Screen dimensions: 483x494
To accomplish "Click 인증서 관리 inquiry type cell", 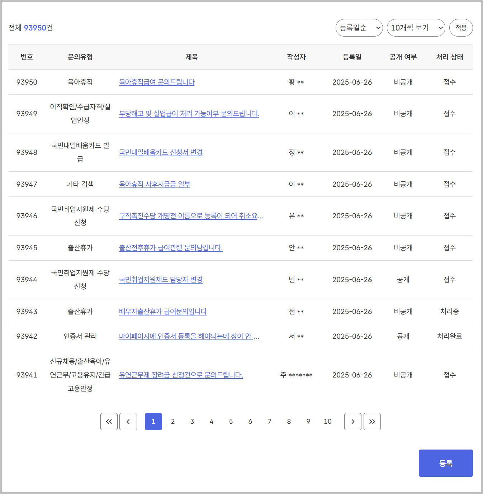I will [x=80, y=336].
